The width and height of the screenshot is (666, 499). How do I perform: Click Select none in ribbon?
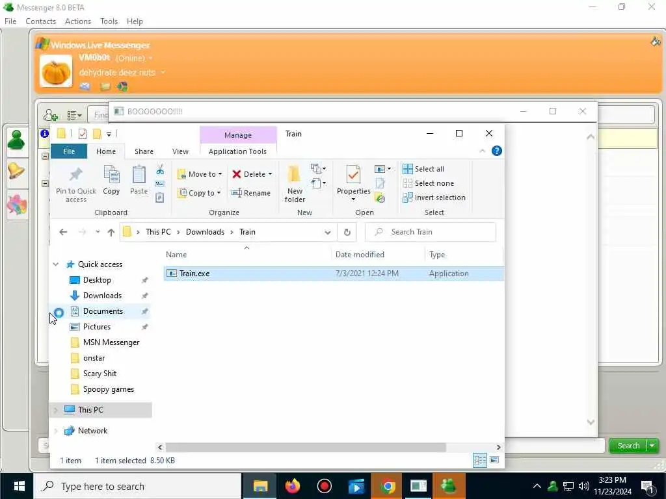(x=428, y=183)
